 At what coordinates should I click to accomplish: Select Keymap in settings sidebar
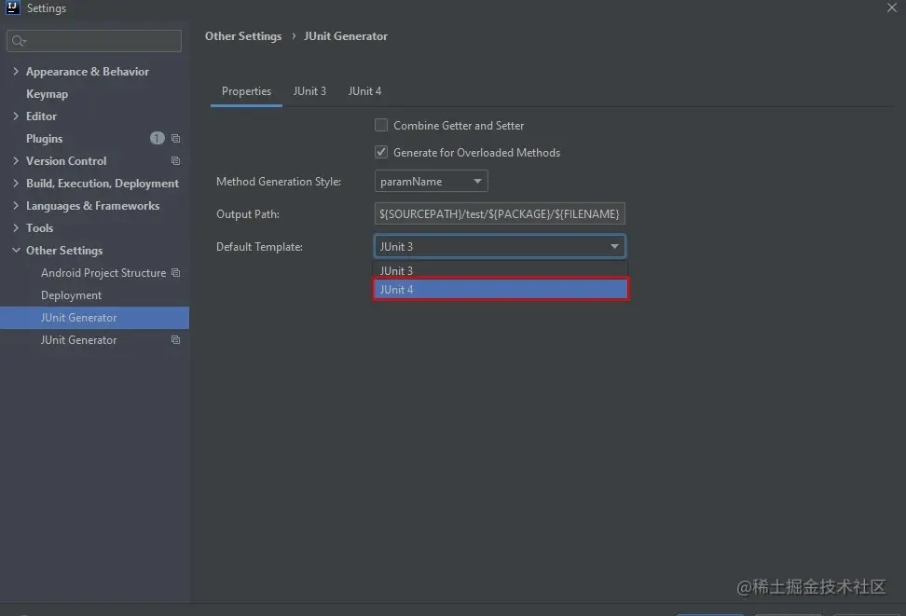[47, 94]
